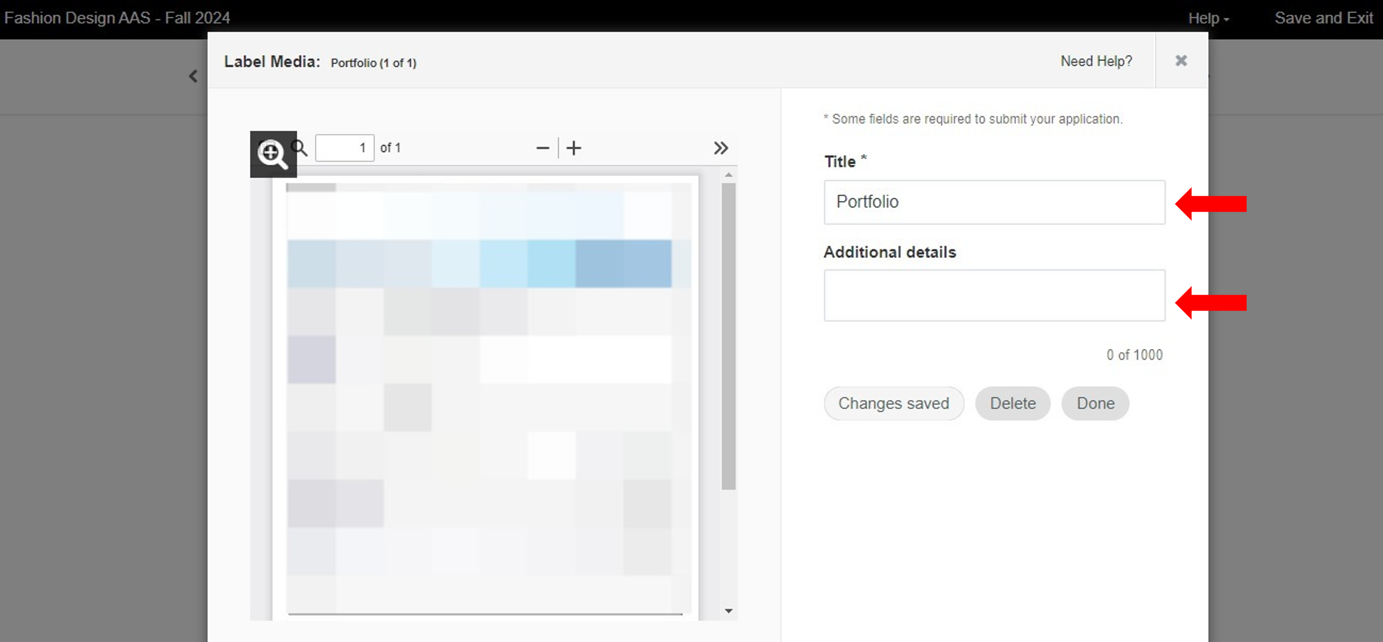Open the Help dropdown menu
Image resolution: width=1383 pixels, height=642 pixels.
click(x=1208, y=18)
